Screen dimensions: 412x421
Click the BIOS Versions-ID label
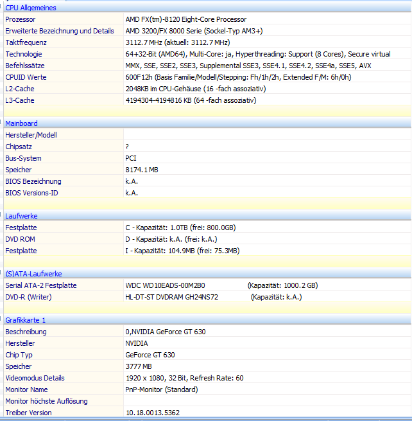click(31, 193)
